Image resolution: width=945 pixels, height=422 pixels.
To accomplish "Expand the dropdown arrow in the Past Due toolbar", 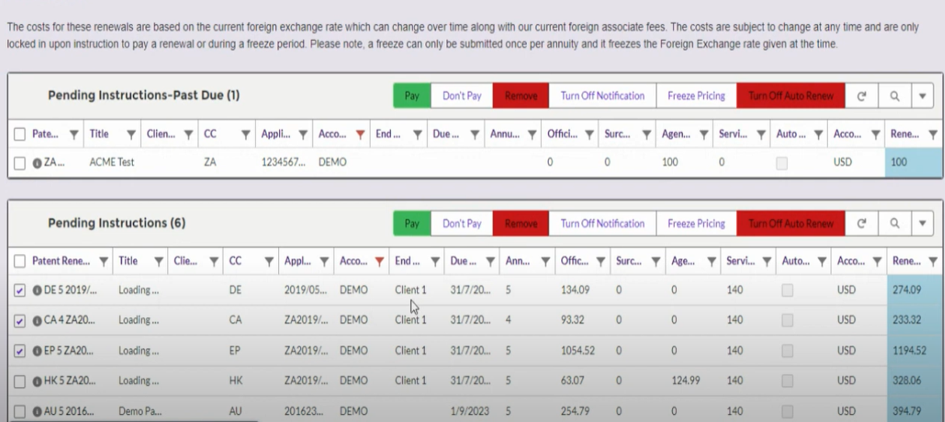I will coord(922,96).
